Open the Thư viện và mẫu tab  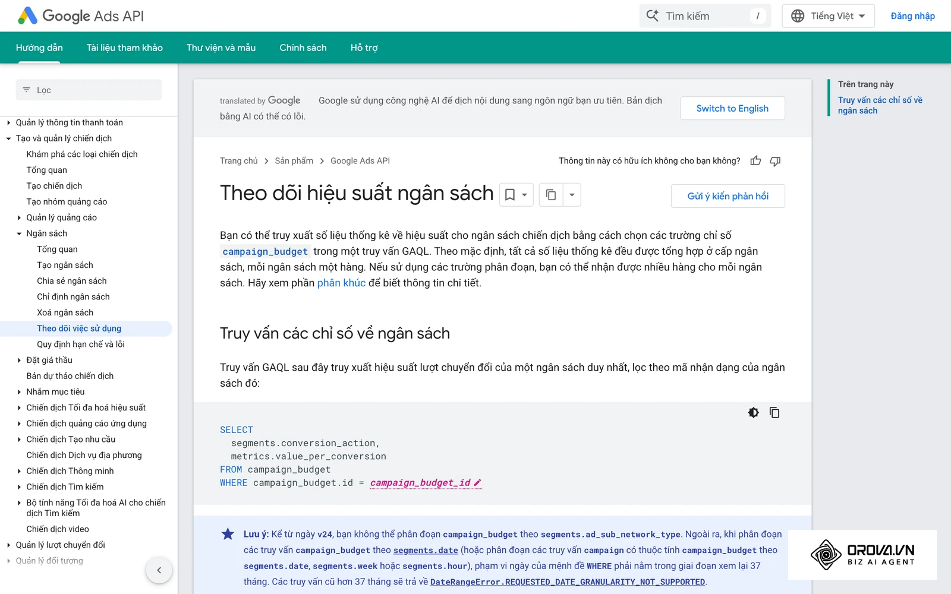coord(221,48)
